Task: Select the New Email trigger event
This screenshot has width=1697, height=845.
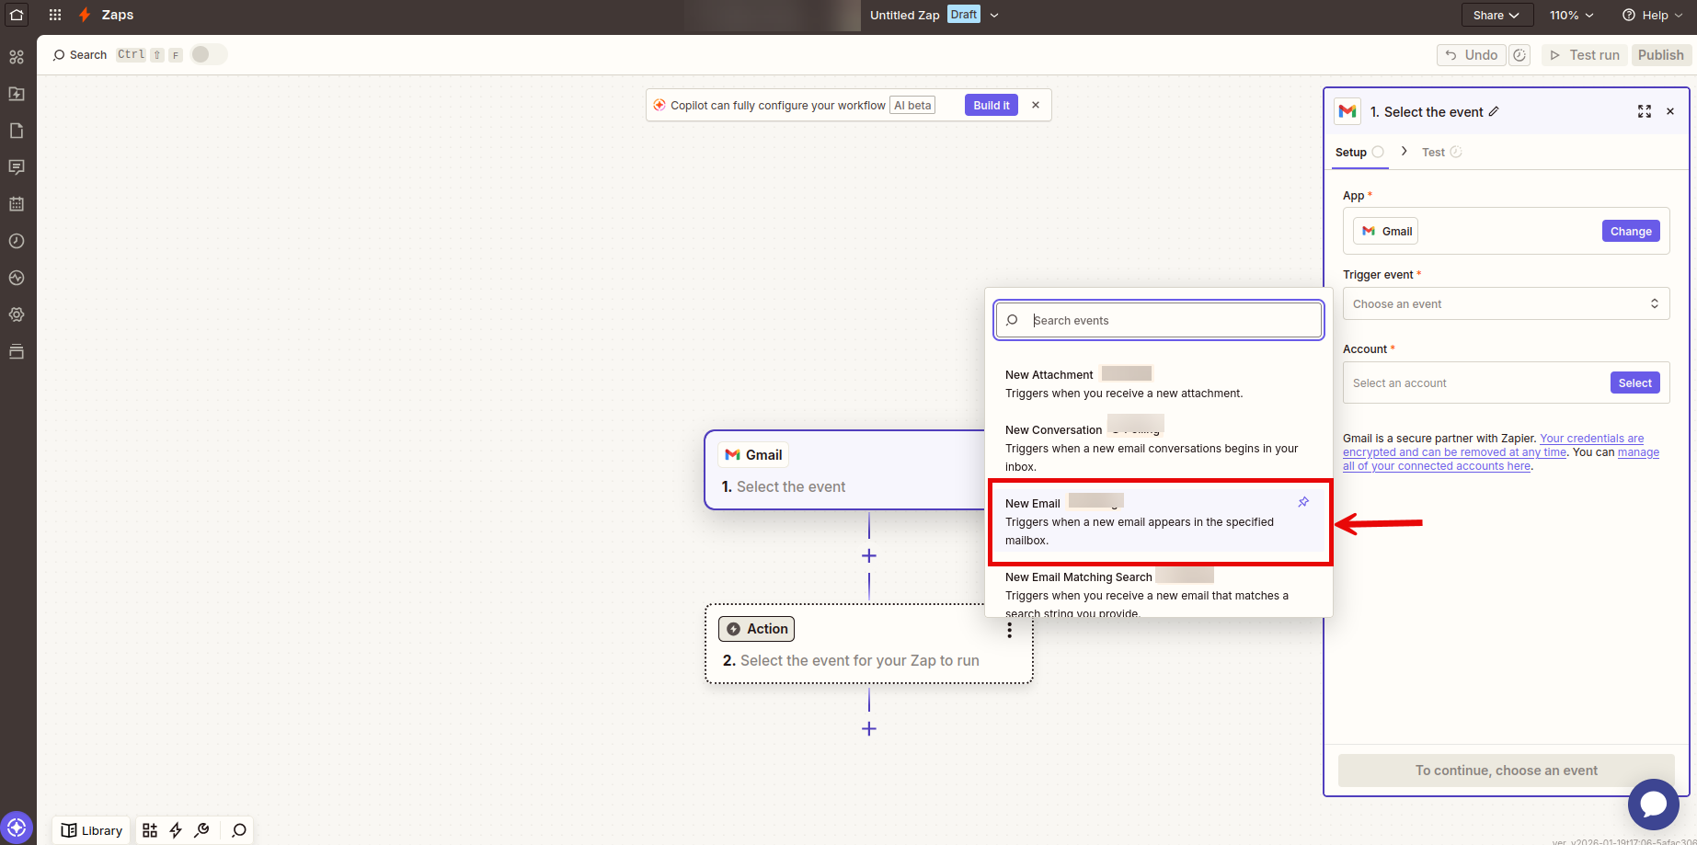Action: [1158, 521]
